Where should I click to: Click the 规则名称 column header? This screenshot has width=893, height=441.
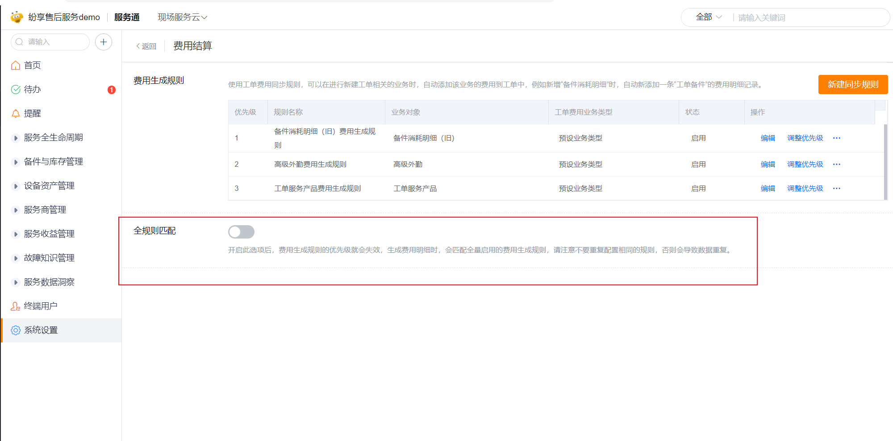tap(326, 112)
